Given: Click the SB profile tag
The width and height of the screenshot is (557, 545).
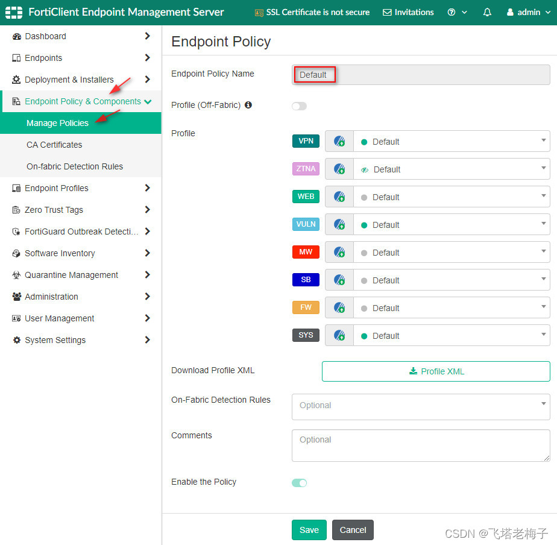Looking at the screenshot, I should point(306,280).
